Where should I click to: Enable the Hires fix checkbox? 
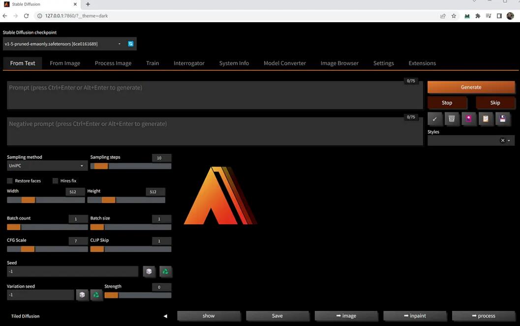point(55,181)
